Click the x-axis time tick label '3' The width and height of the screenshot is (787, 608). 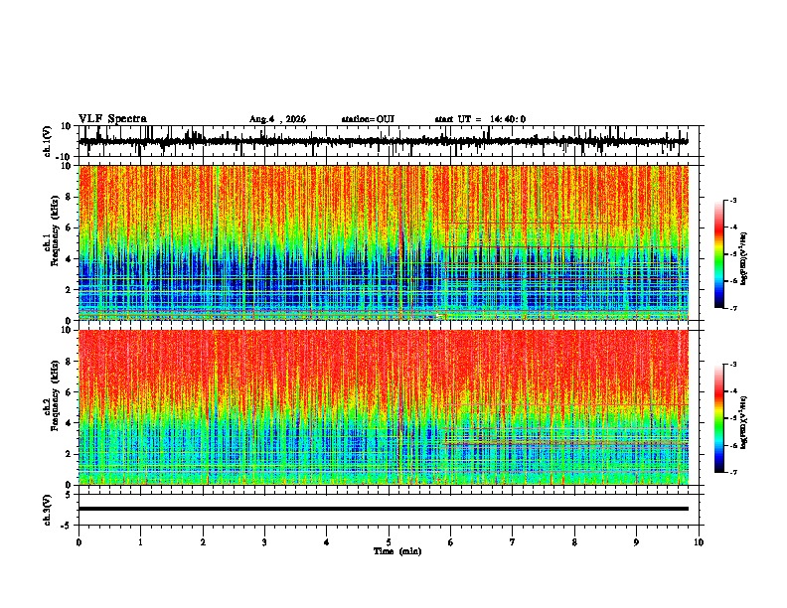tap(264, 542)
